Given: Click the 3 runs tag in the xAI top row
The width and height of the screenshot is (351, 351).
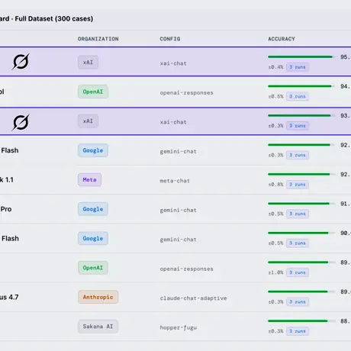Looking at the screenshot, I should [298, 67].
